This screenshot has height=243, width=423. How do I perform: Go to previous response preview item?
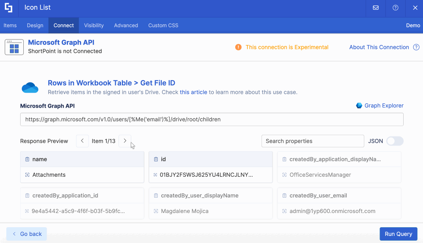(x=82, y=141)
